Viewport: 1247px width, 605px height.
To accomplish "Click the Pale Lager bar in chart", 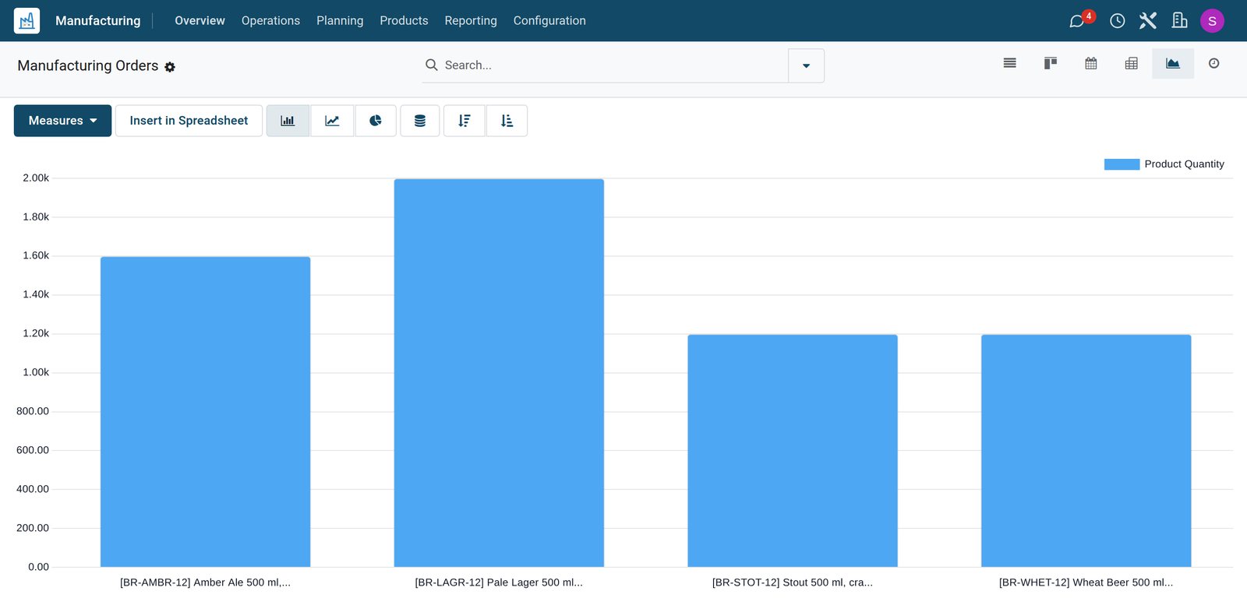I will [499, 373].
